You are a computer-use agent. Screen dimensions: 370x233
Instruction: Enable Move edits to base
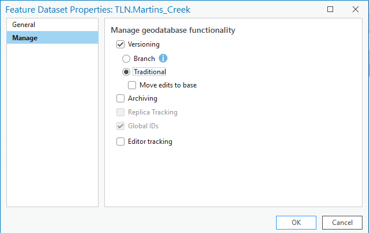pos(132,85)
